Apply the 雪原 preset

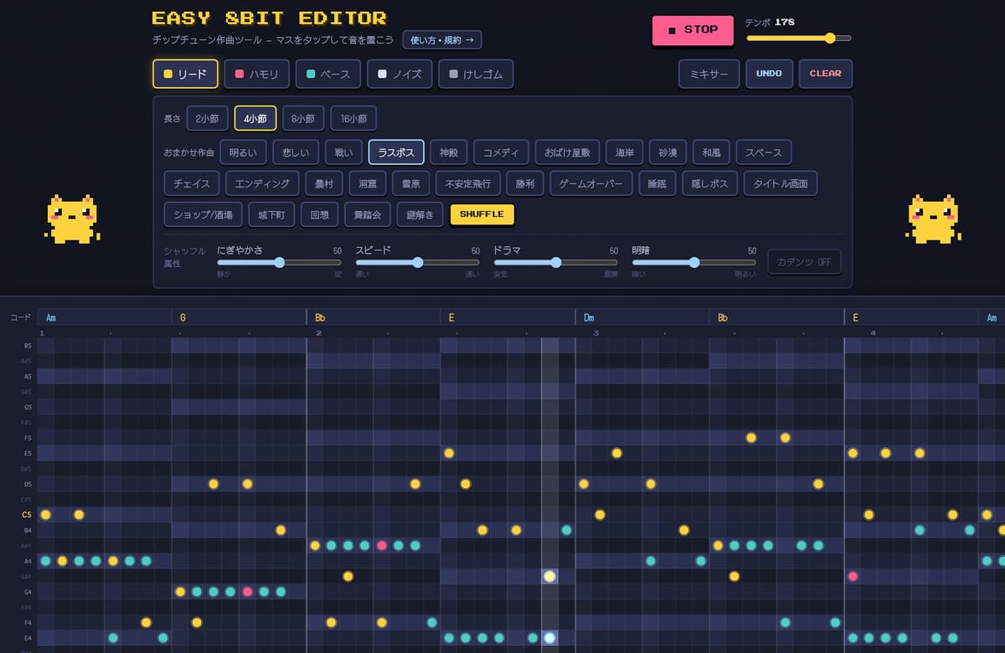(410, 183)
